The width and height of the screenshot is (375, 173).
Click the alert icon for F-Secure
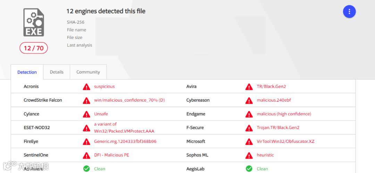[249, 128]
